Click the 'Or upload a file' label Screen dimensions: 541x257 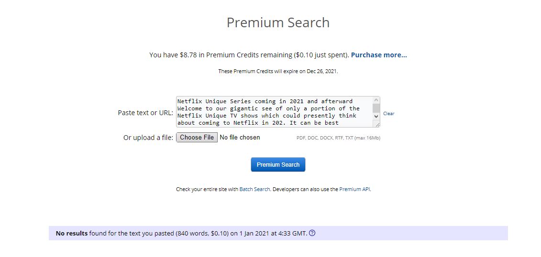pyautogui.click(x=148, y=138)
